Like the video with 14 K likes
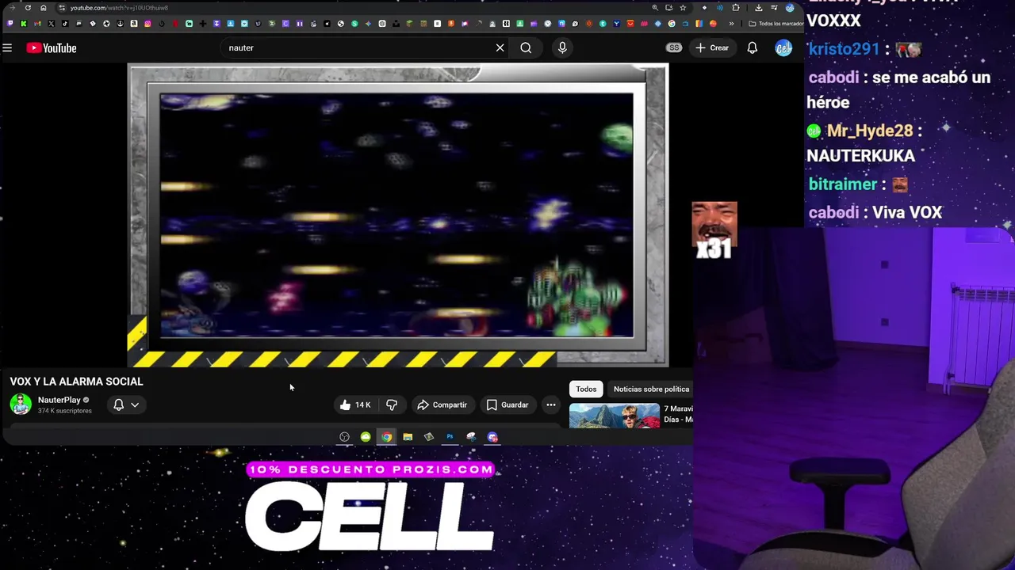 tap(355, 405)
